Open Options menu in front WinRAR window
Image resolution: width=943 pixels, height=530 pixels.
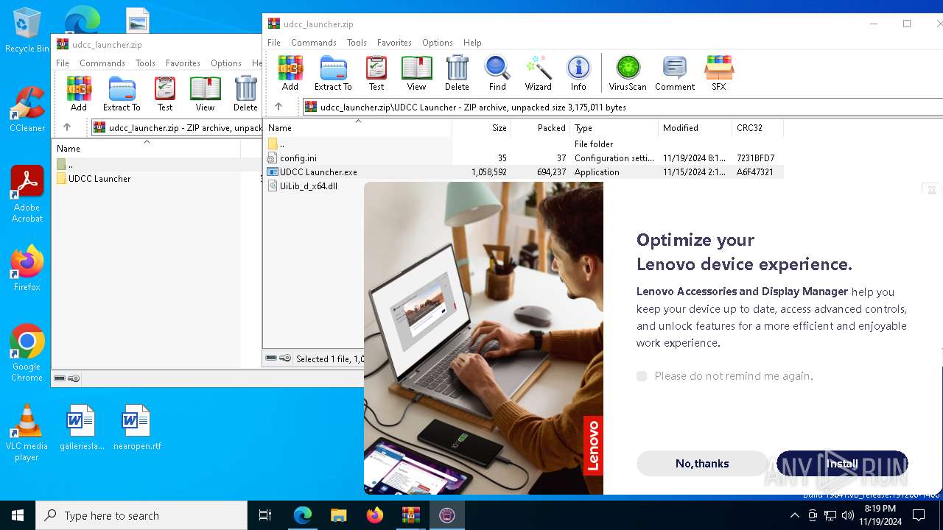pos(438,43)
